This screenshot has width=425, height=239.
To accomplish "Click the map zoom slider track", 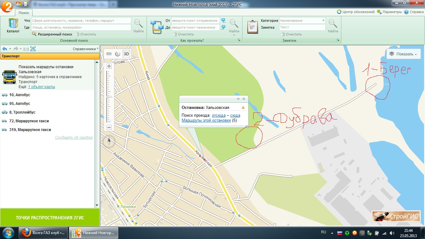I will (109, 97).
